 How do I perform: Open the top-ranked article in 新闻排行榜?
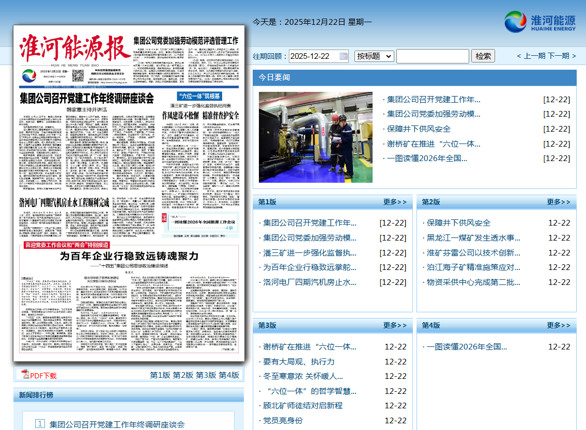pos(117,424)
